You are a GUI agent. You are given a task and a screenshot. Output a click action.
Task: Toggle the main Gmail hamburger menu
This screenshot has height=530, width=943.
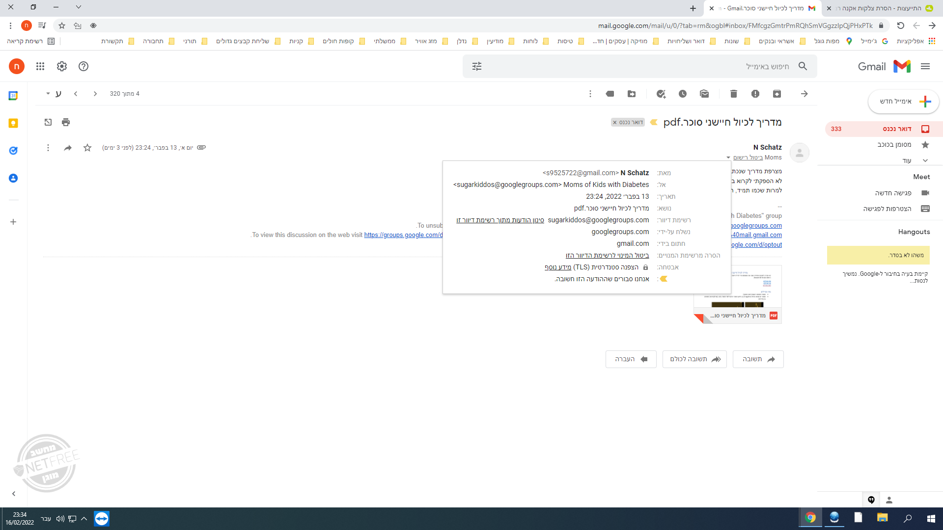(925, 66)
